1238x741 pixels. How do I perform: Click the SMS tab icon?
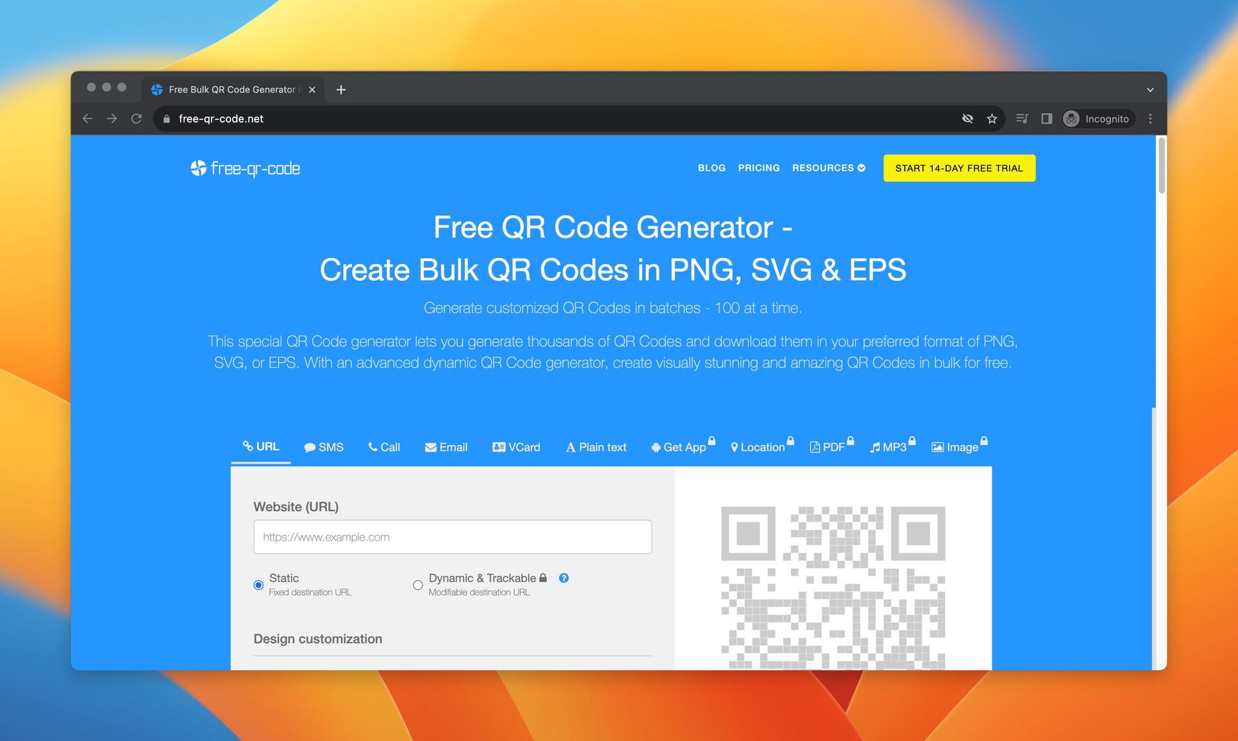click(309, 447)
